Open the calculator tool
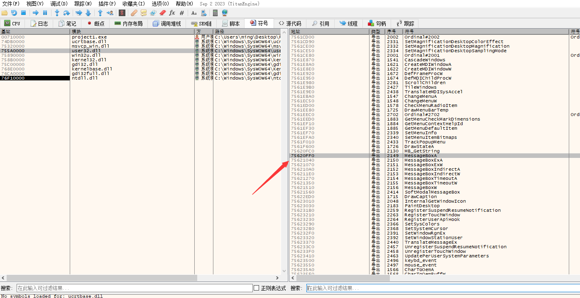This screenshot has height=298, width=580. tap(215, 13)
